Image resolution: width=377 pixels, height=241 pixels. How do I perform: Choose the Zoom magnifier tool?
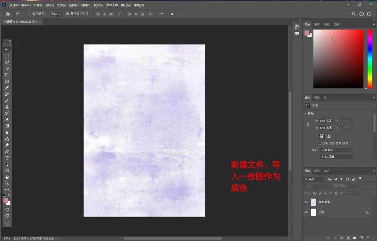(7, 183)
